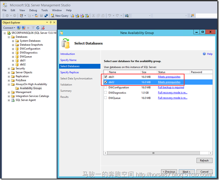Screen dimensions: 219x180
Task: Click Full backup is required link
Action: coord(171,87)
